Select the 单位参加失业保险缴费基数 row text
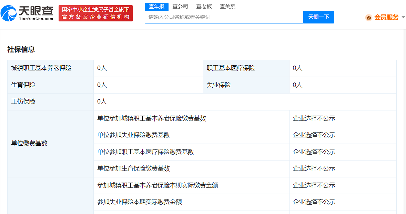406x214 pixels. [133, 135]
